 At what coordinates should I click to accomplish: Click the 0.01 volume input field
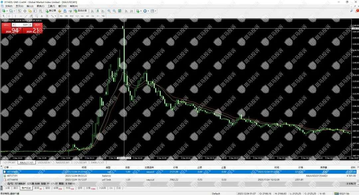(22, 25)
